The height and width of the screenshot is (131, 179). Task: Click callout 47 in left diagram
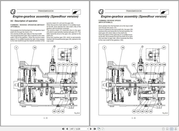[x=76, y=48]
